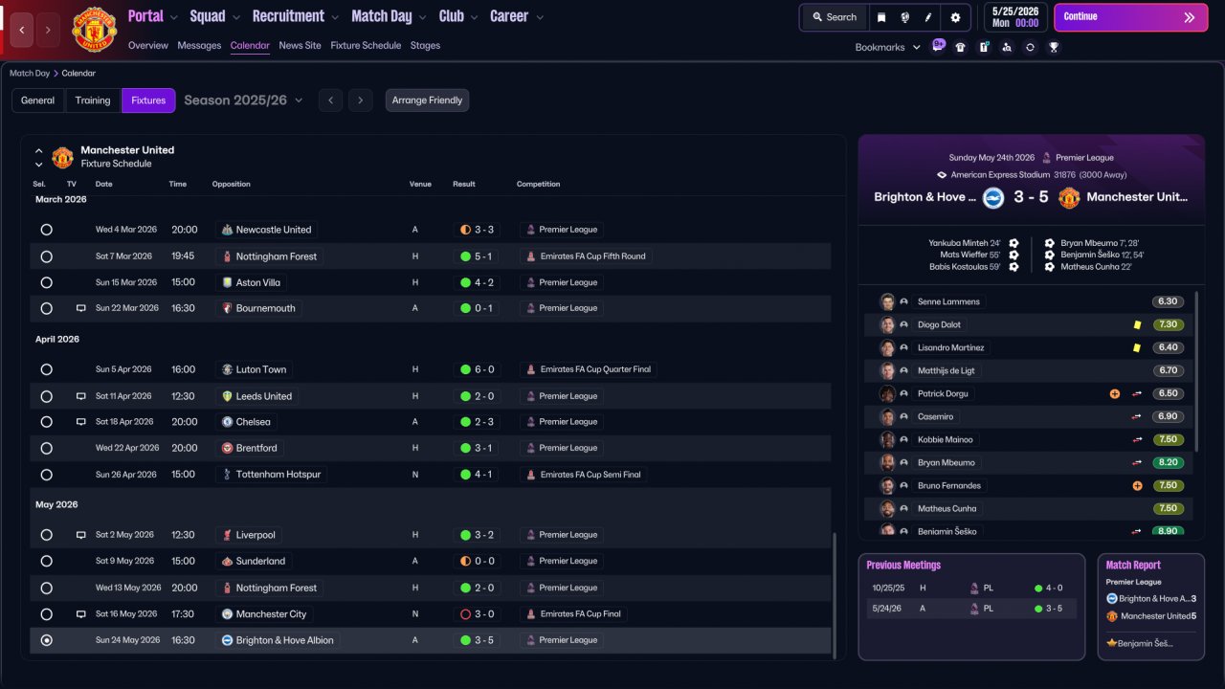The height and width of the screenshot is (689, 1225).
Task: Click the Manchester United crest above Fixture Schedule
Action: 62,157
